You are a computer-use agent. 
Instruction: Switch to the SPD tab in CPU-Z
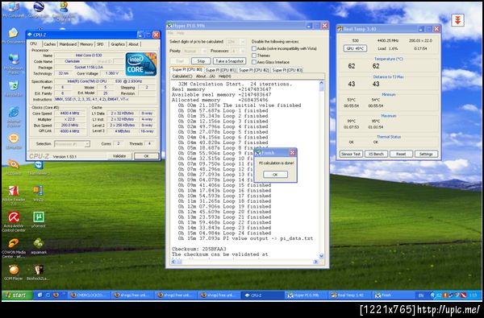[100, 44]
